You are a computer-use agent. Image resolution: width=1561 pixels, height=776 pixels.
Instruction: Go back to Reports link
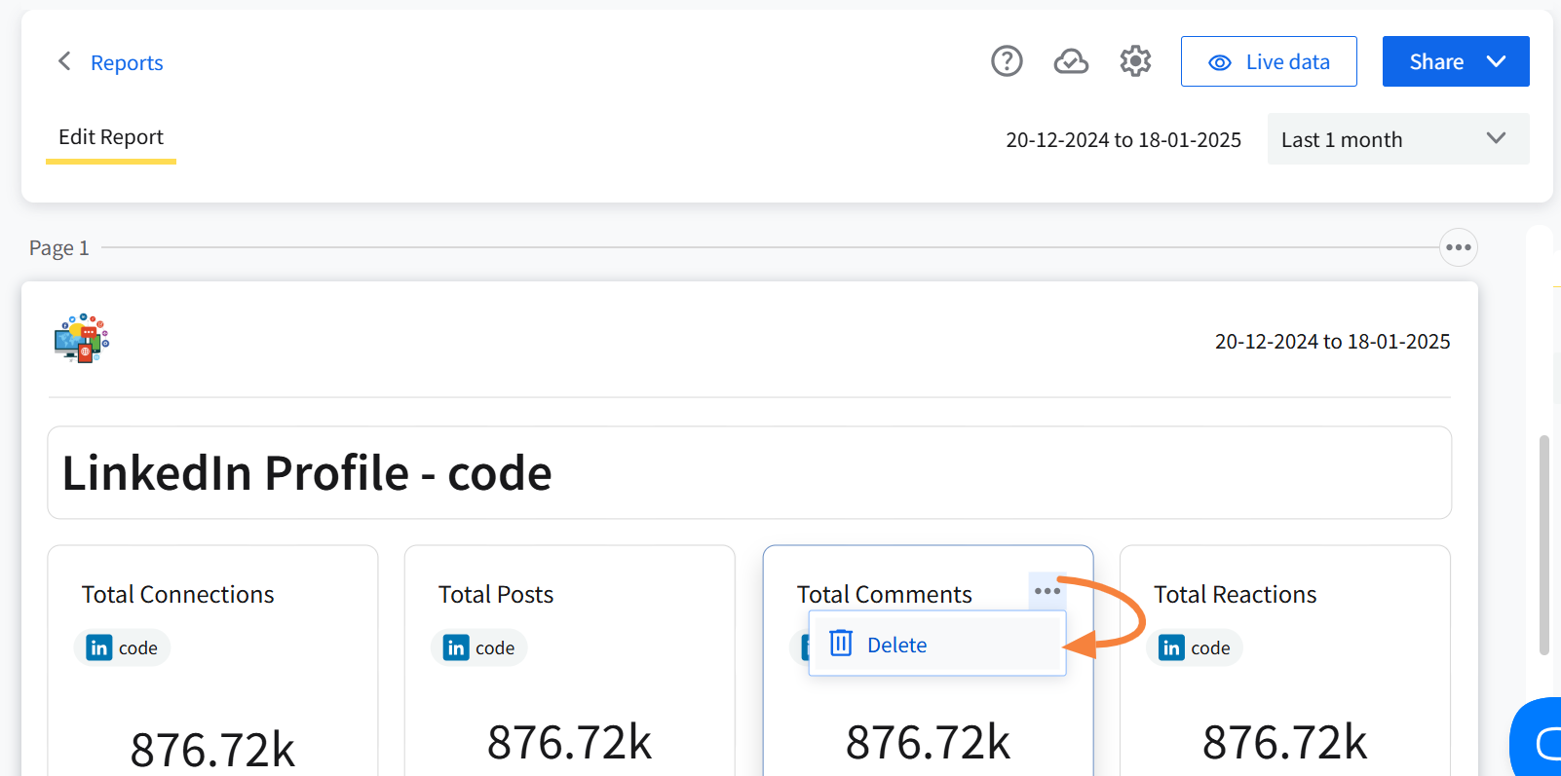pyautogui.click(x=127, y=62)
